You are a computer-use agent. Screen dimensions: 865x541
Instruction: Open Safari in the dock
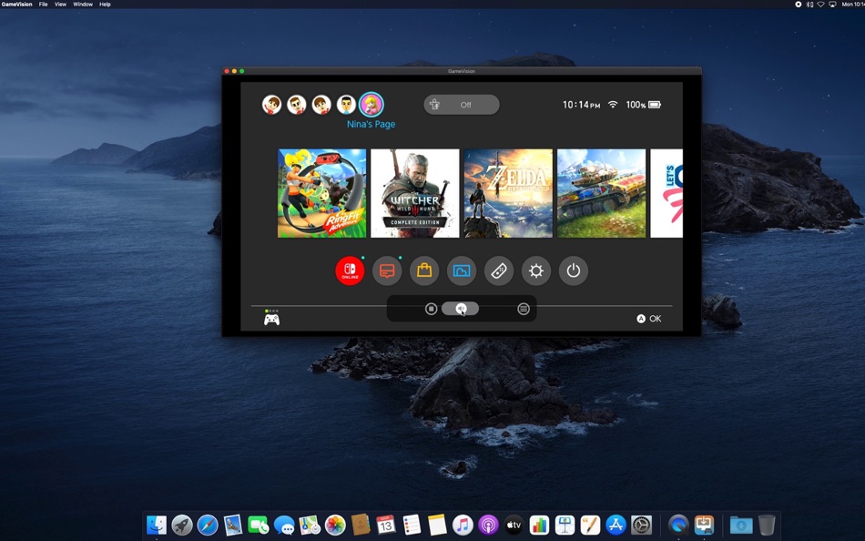[x=208, y=525]
